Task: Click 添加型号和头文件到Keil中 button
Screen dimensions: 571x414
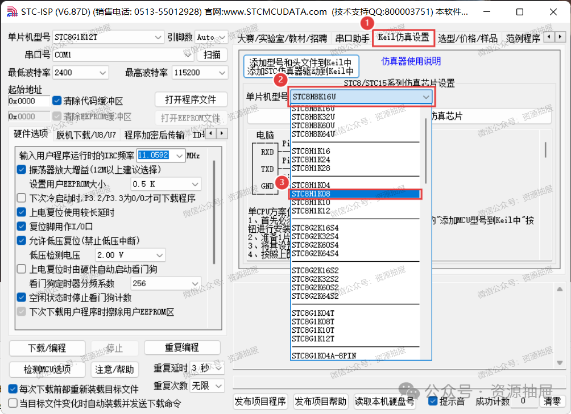Action: (301, 66)
